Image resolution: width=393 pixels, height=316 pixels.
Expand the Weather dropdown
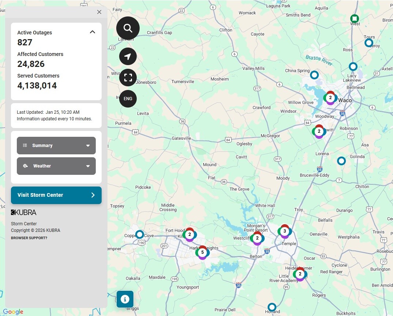pyautogui.click(x=56, y=166)
